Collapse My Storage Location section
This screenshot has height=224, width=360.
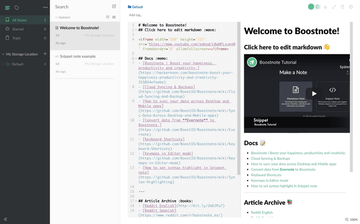click(3, 54)
